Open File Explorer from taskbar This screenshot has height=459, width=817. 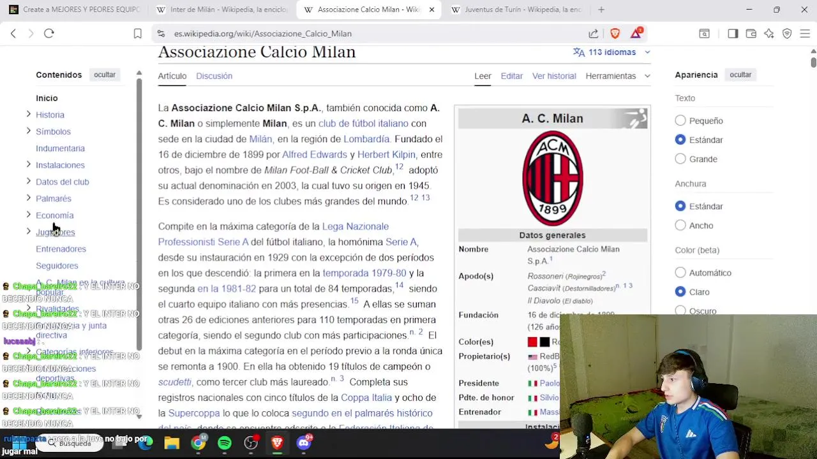[x=172, y=442]
